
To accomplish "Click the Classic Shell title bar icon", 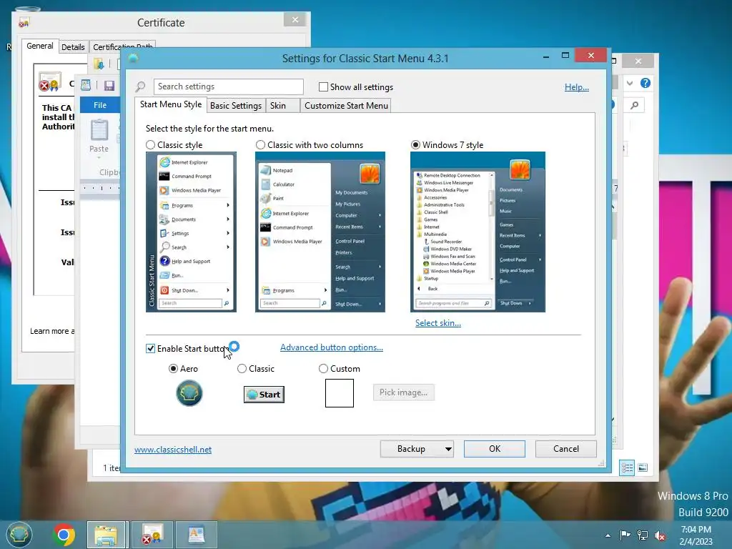I will [133, 59].
